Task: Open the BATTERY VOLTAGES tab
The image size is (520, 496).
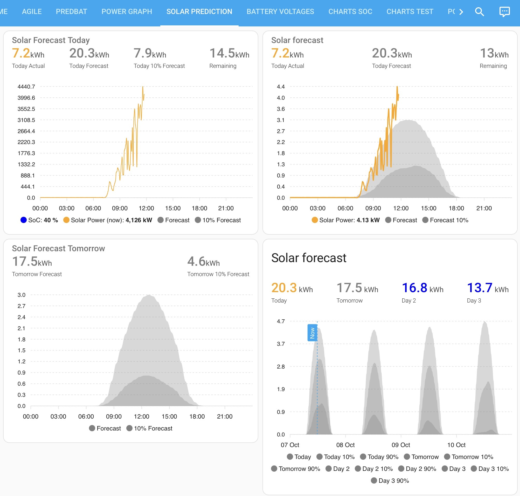Action: click(x=280, y=12)
